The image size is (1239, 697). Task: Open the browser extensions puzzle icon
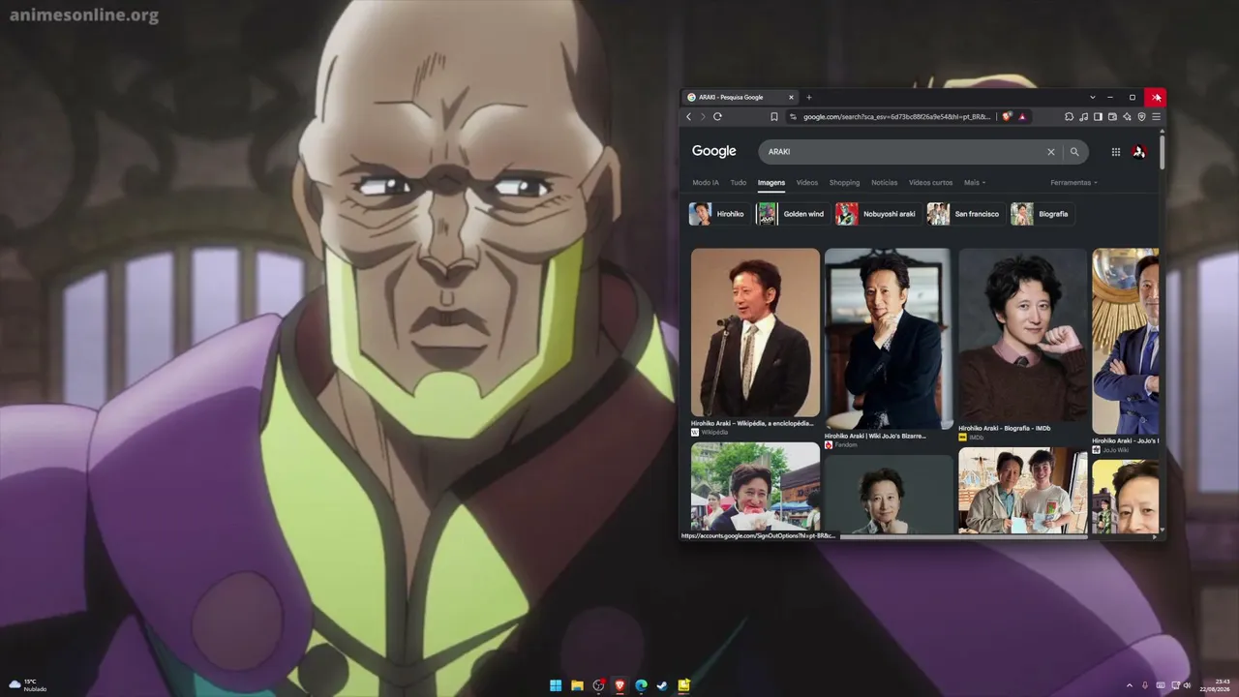(x=1069, y=116)
